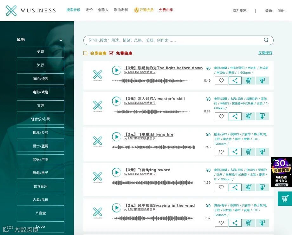Seek in The light before dawn waveform

152,81
